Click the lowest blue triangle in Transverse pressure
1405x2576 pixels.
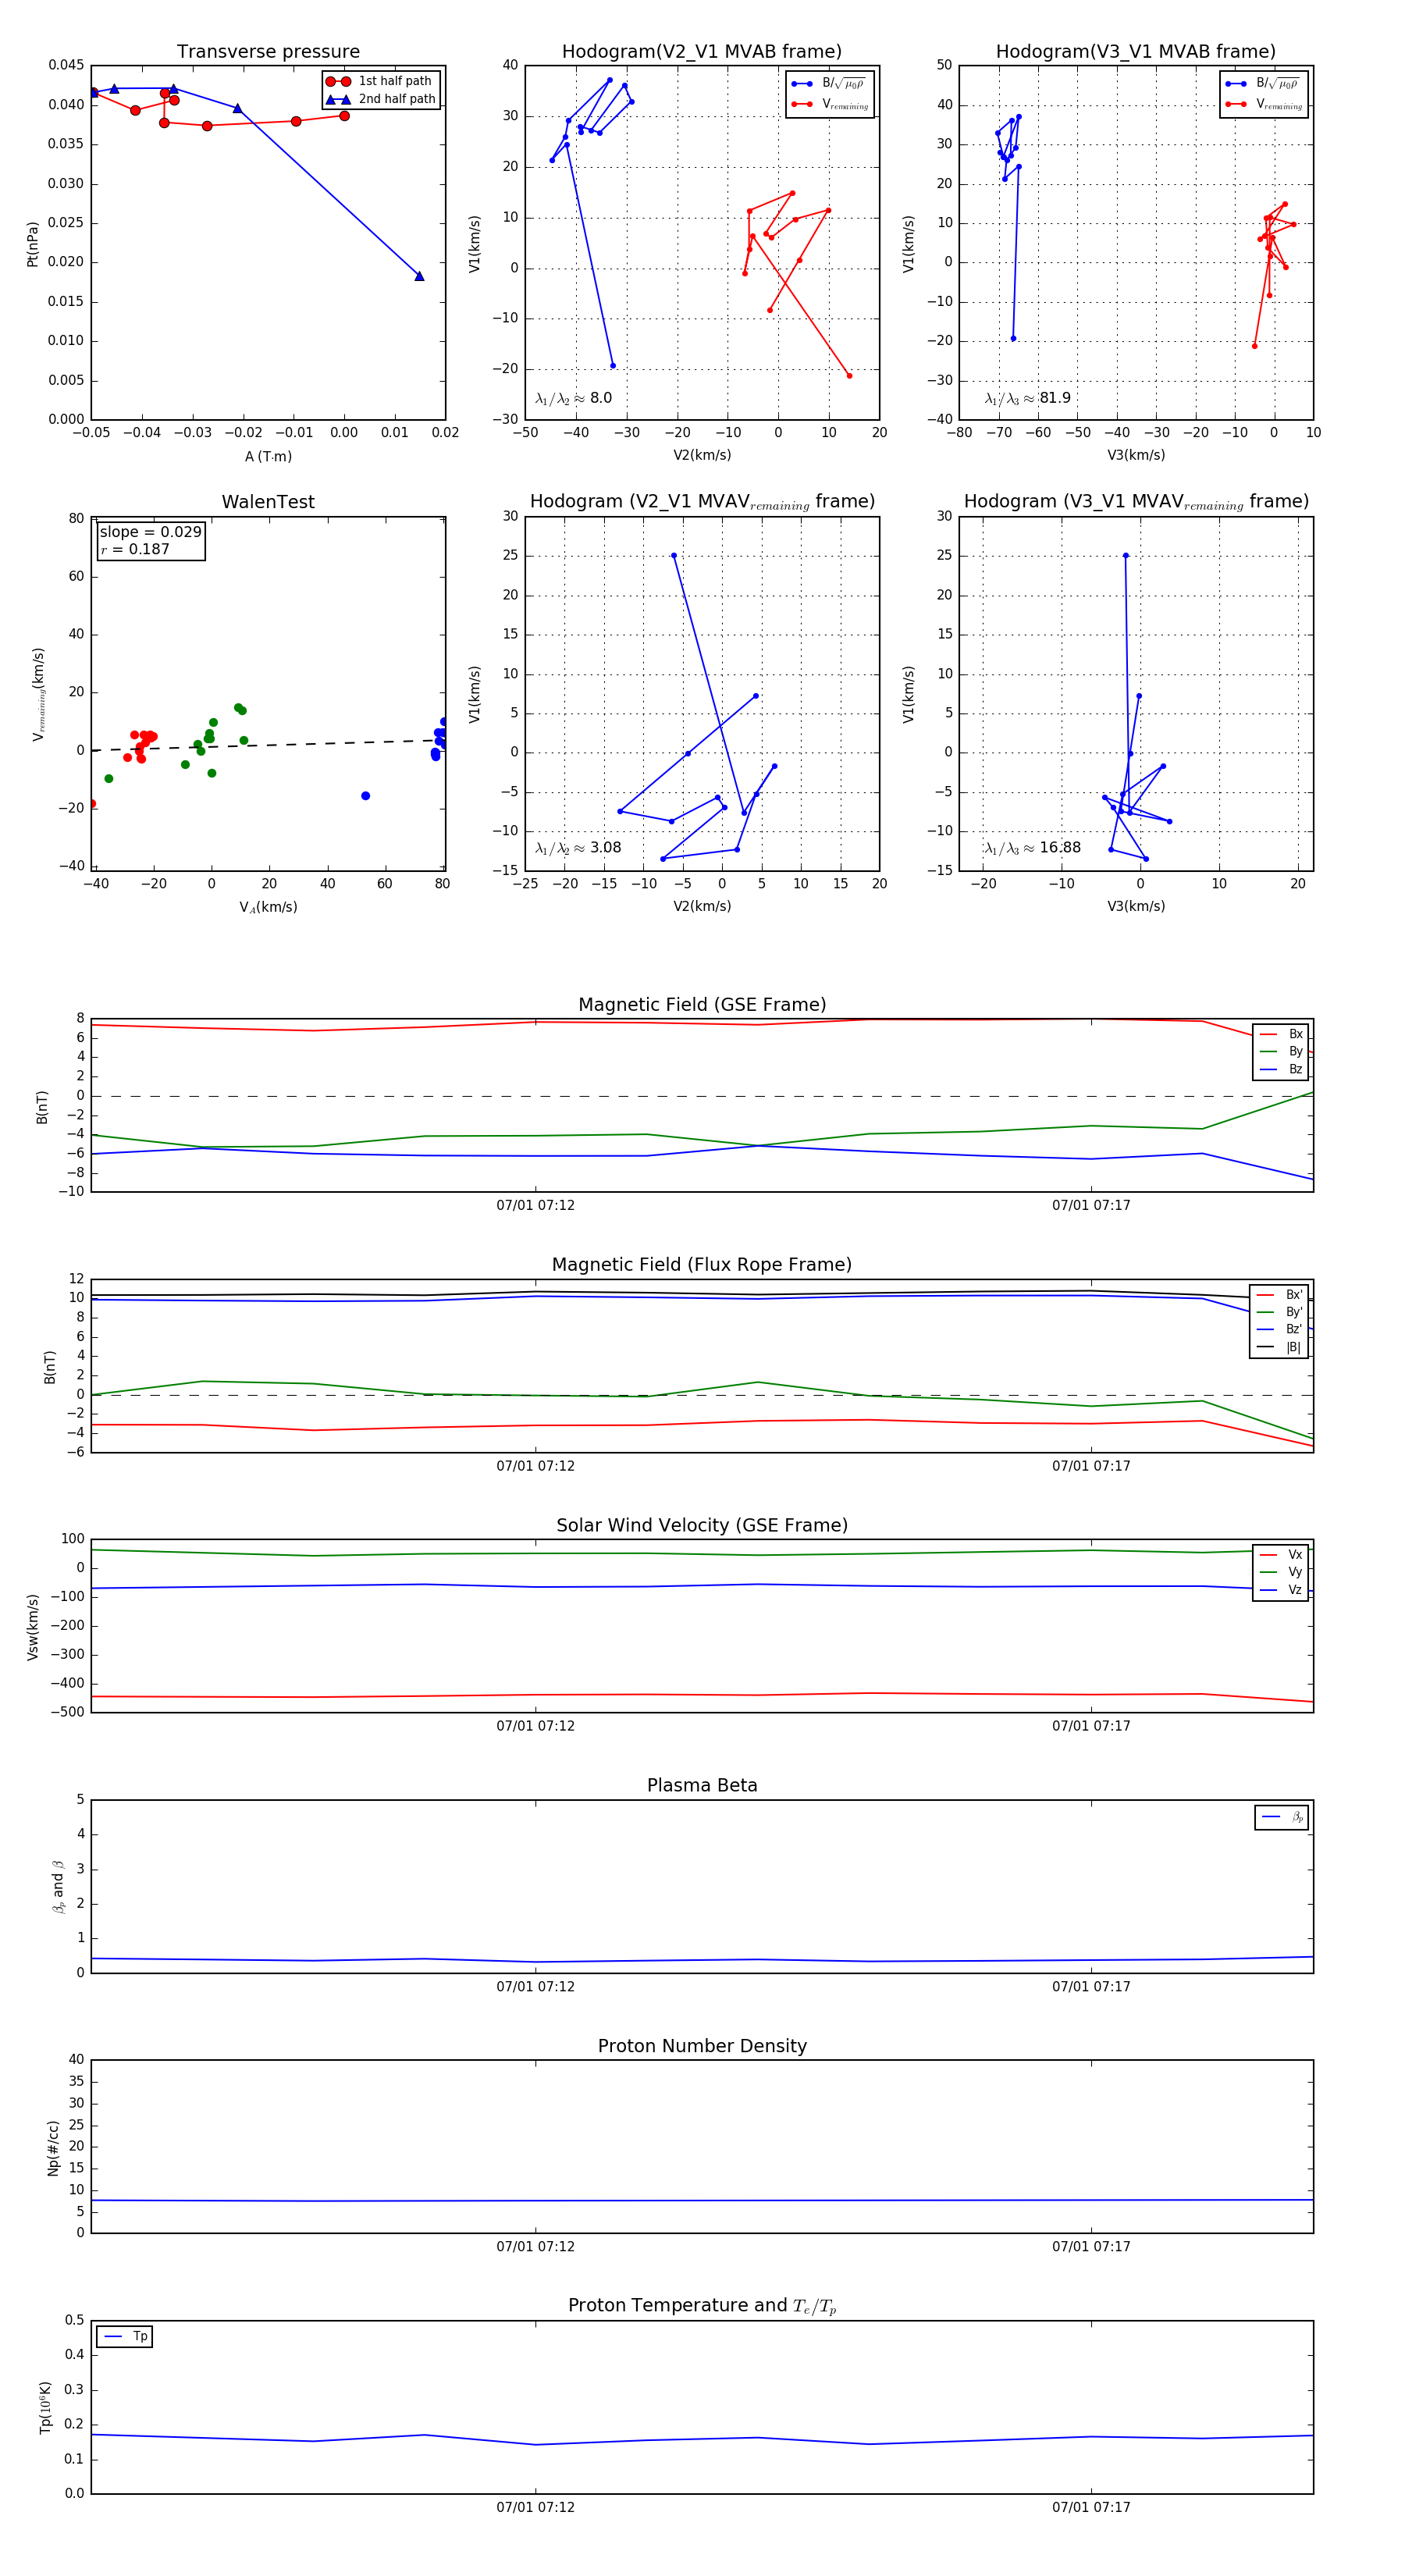click(x=419, y=276)
